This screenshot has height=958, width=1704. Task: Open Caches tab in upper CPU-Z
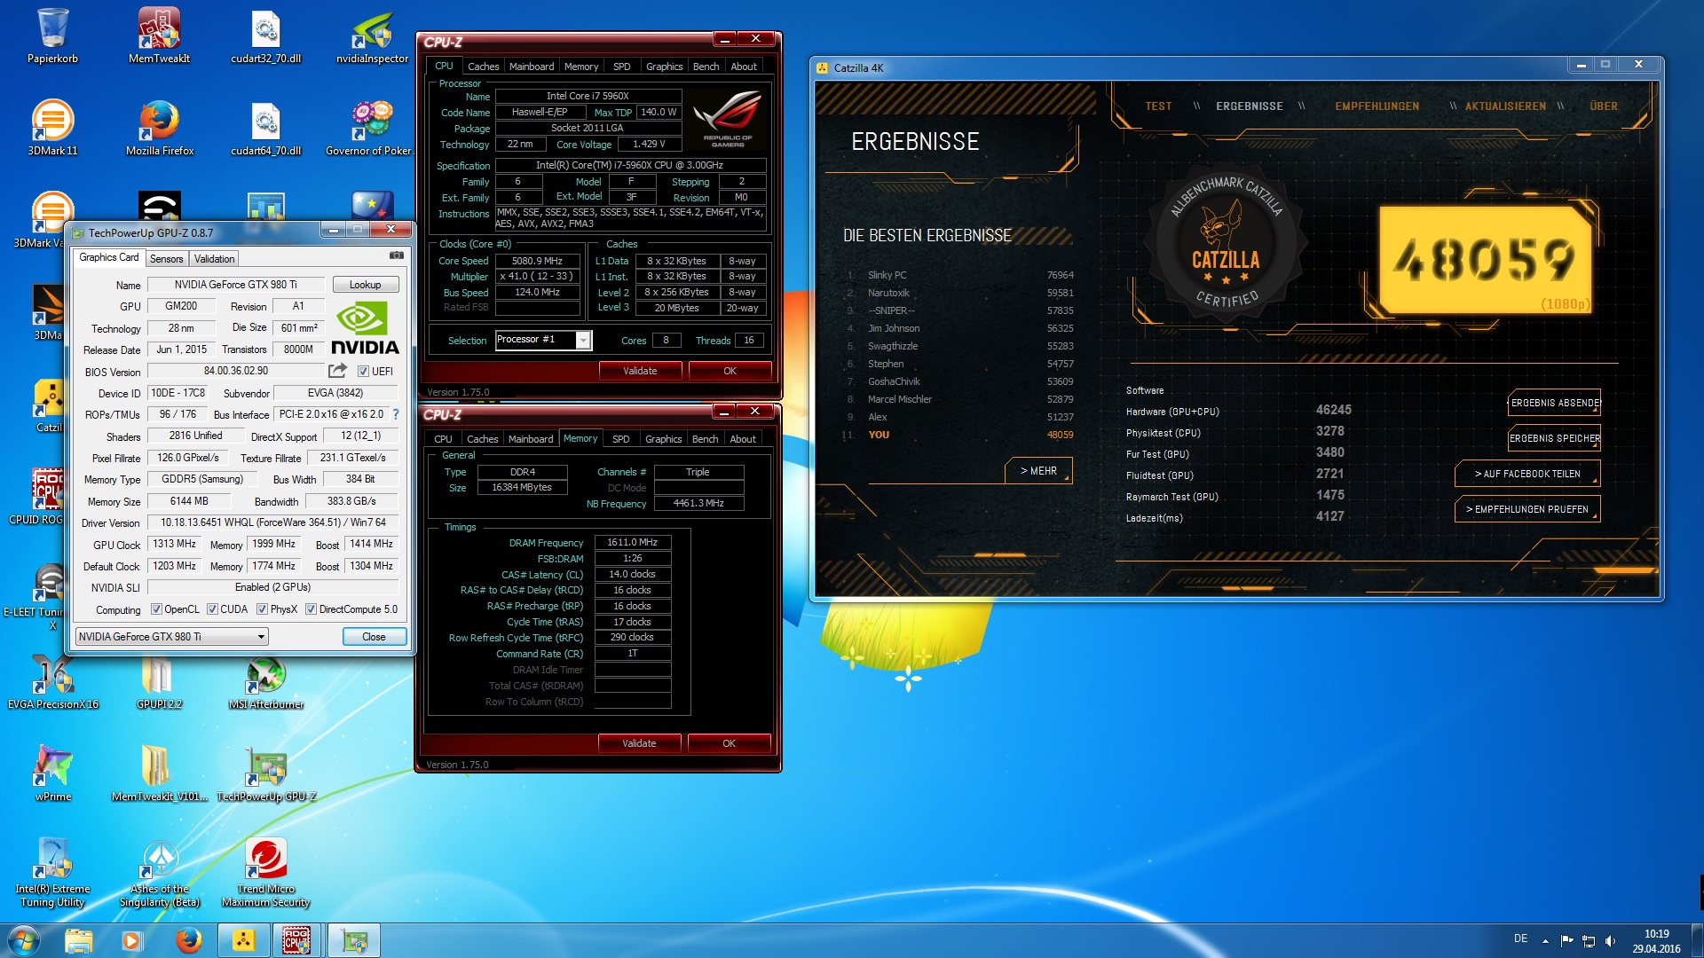click(483, 67)
